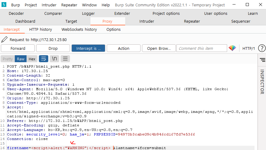Viewport: 266px width, 150px height.
Task: Open the Project menu
Action: [x=31, y=5]
